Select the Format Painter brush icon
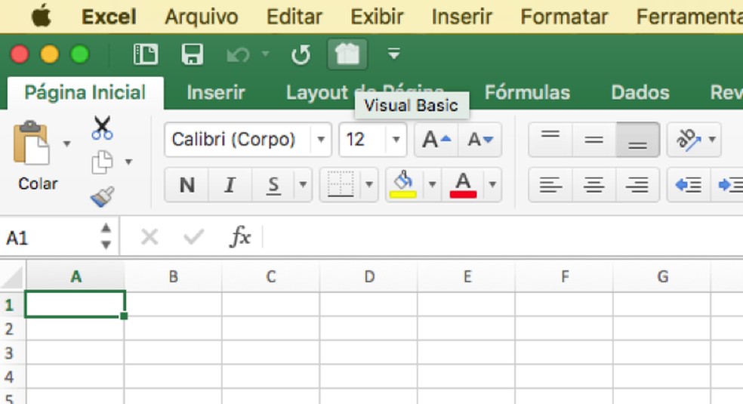The height and width of the screenshot is (404, 743). 102,196
